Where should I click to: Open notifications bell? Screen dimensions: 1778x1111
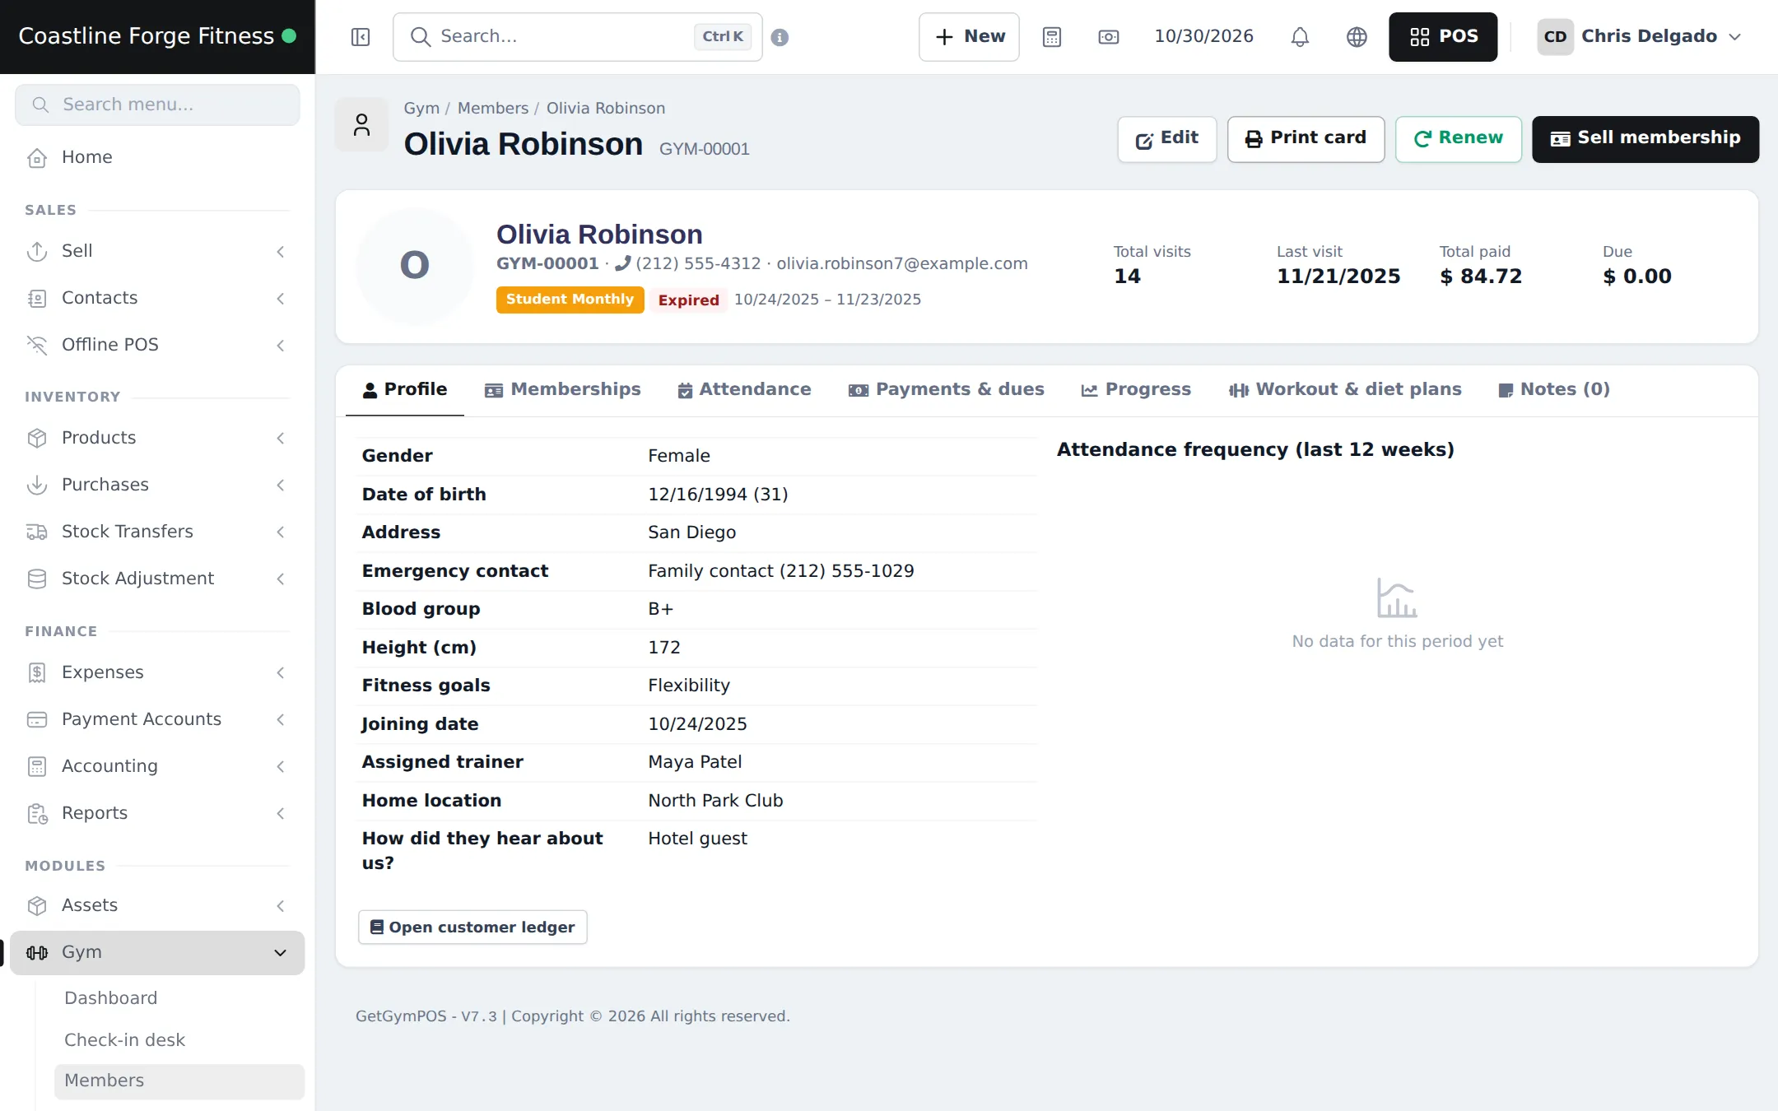[x=1300, y=37]
